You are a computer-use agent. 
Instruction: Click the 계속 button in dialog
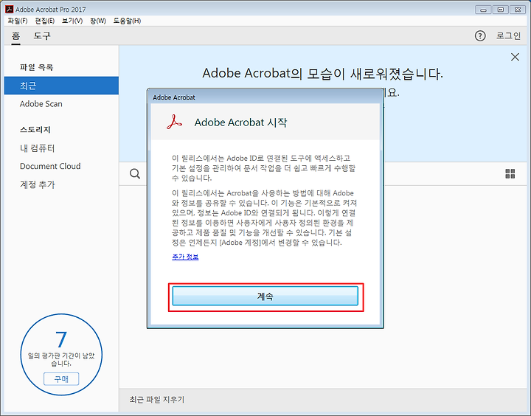point(265,296)
